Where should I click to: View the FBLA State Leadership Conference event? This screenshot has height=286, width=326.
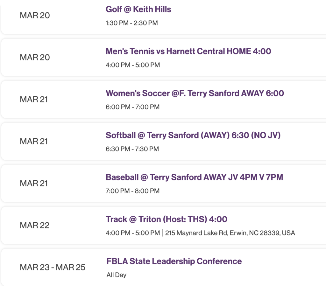(174, 261)
